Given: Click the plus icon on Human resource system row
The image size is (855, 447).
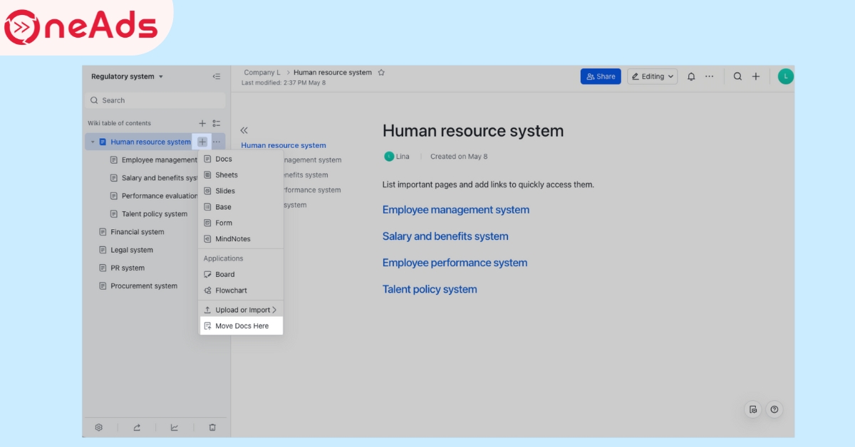Looking at the screenshot, I should click(202, 142).
